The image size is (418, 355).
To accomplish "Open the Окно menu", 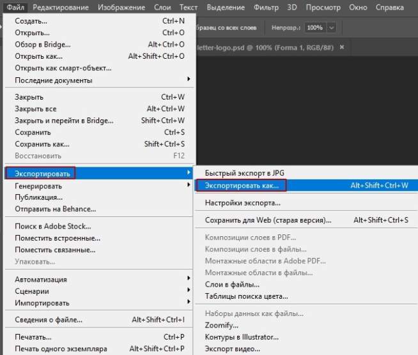I will [358, 7].
